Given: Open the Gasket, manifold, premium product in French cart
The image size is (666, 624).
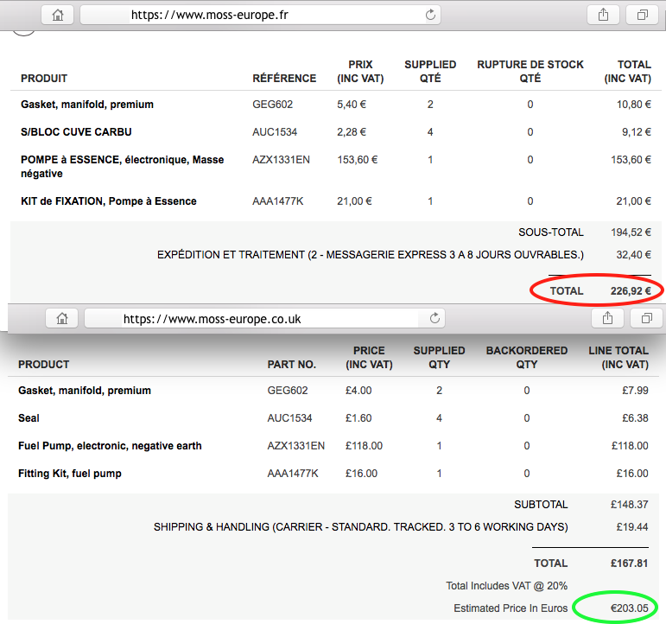Looking at the screenshot, I should point(87,105).
